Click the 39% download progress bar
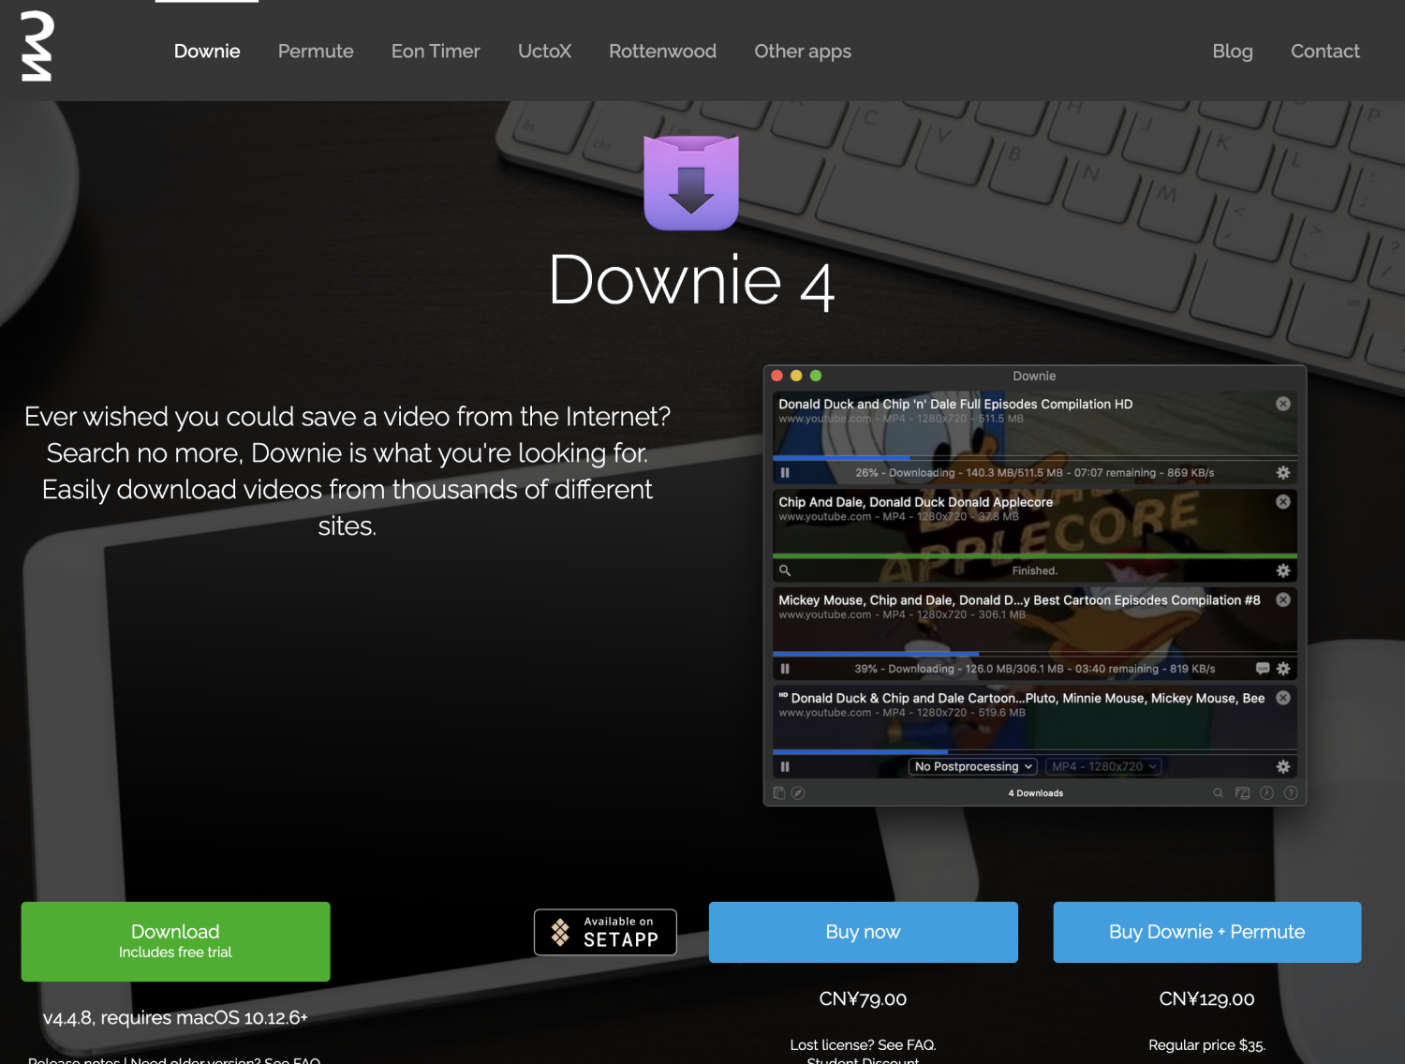The image size is (1405, 1064). [x=1034, y=654]
